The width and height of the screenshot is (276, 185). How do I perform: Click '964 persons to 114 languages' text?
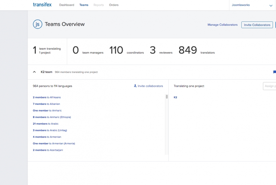coord(52,86)
